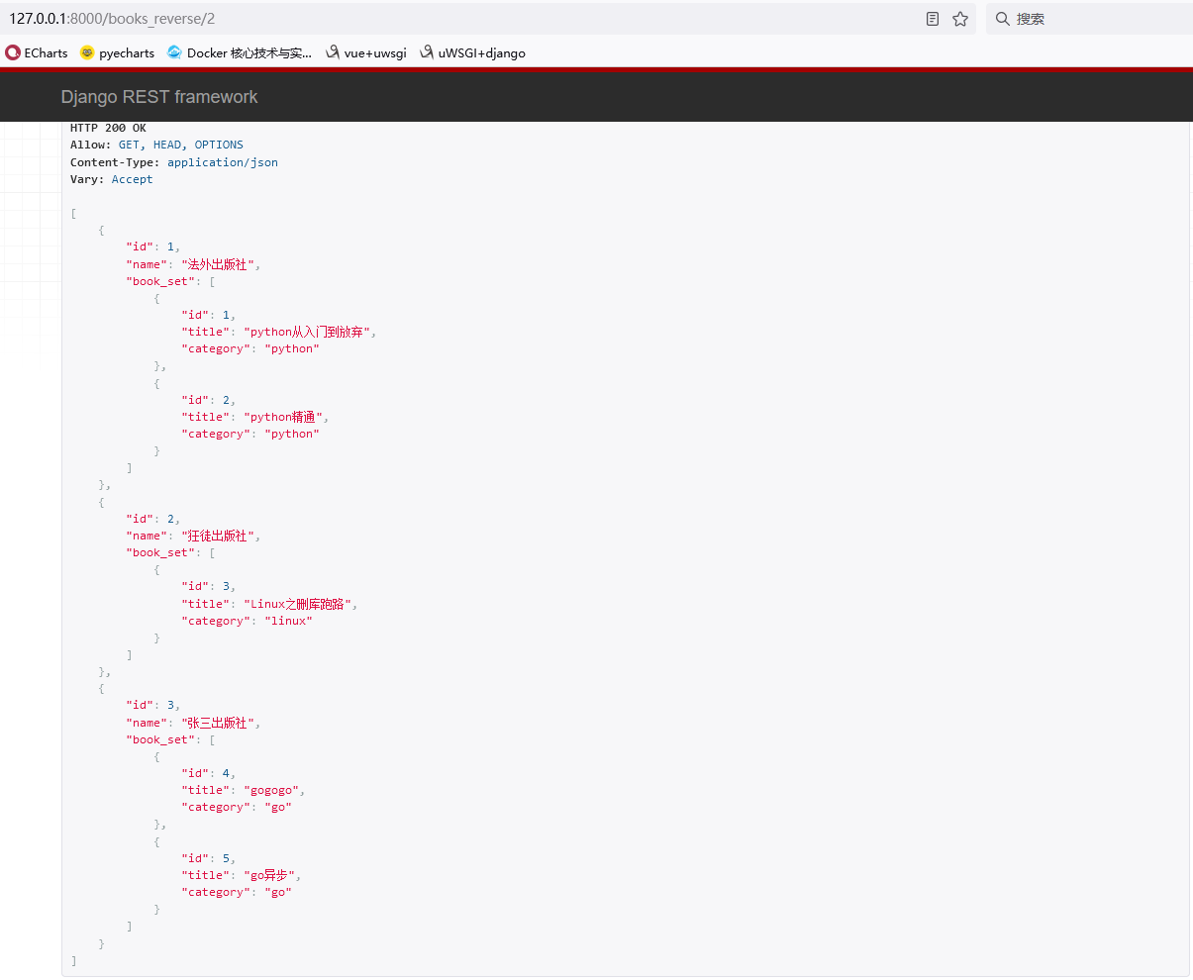Click the Accept value of Vary header
This screenshot has height=980, width=1193.
pyautogui.click(x=133, y=179)
